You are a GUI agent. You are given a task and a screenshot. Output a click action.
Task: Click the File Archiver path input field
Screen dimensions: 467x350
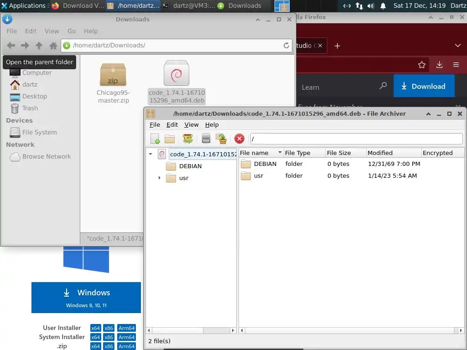coord(356,139)
